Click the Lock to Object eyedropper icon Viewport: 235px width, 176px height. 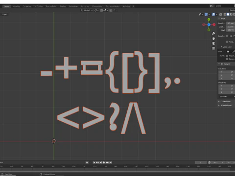tap(234, 52)
